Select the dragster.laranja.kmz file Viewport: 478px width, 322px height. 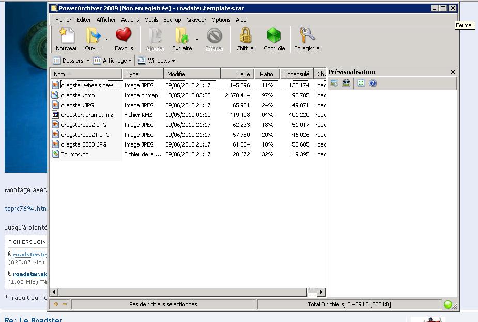click(x=87, y=115)
